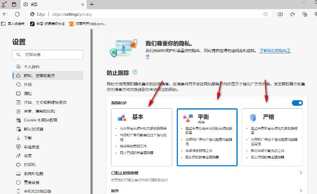This screenshot has height=194, width=317.
Task: Open split screen icon in toolbar
Action: coord(280,14)
